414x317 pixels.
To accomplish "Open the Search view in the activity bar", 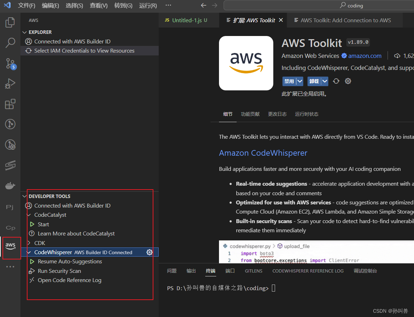I will (10, 42).
